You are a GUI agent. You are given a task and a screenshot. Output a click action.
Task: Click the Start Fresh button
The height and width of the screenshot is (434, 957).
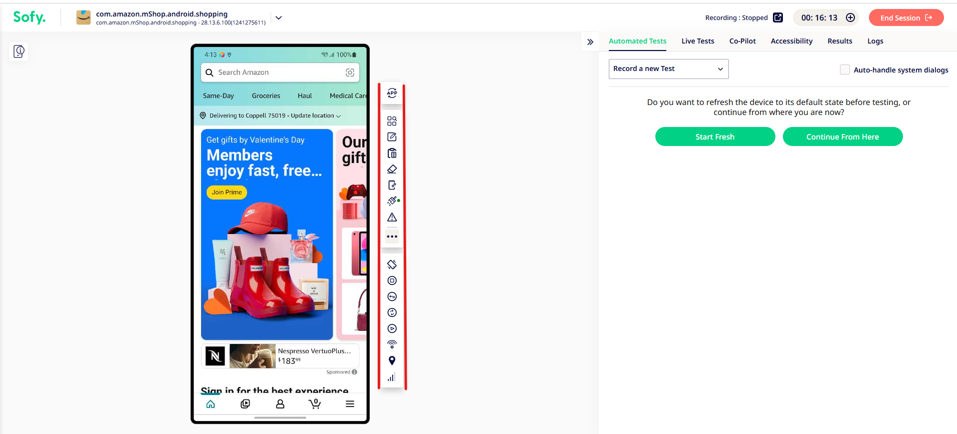715,136
